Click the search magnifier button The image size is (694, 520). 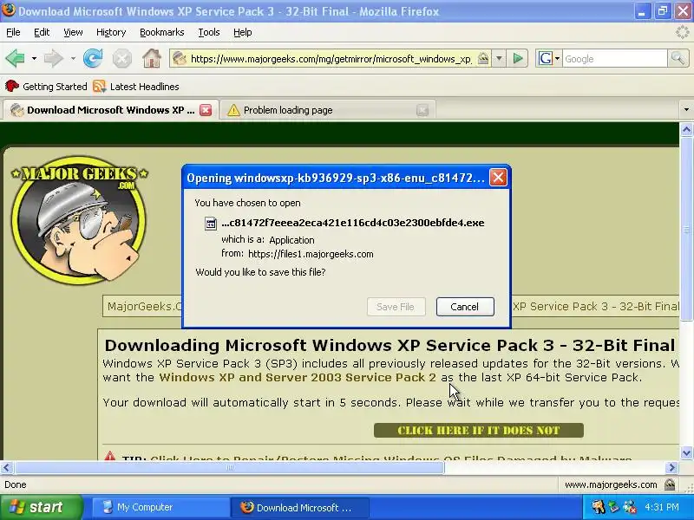pyautogui.click(x=678, y=58)
